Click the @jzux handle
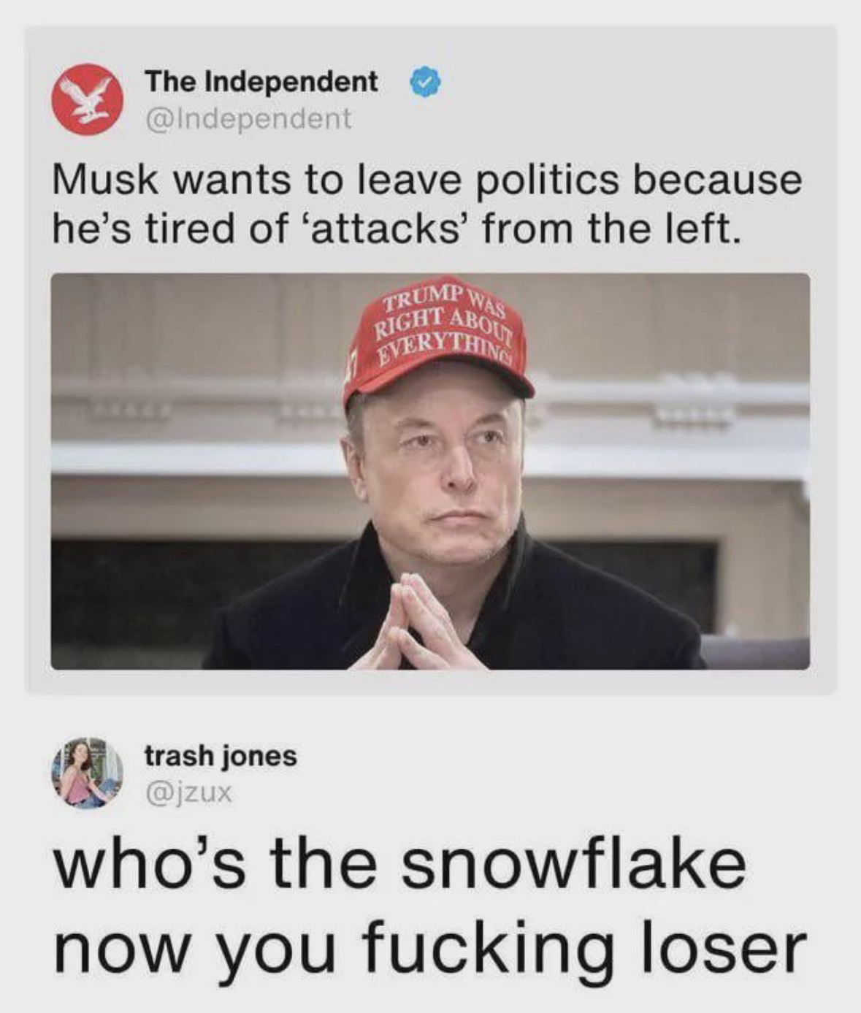 pyautogui.click(x=188, y=793)
